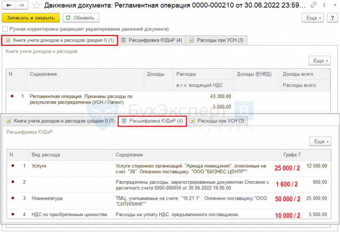Screen dimensions: 340x232
Task: Open the three-dot options menu
Action: tap(324, 5)
